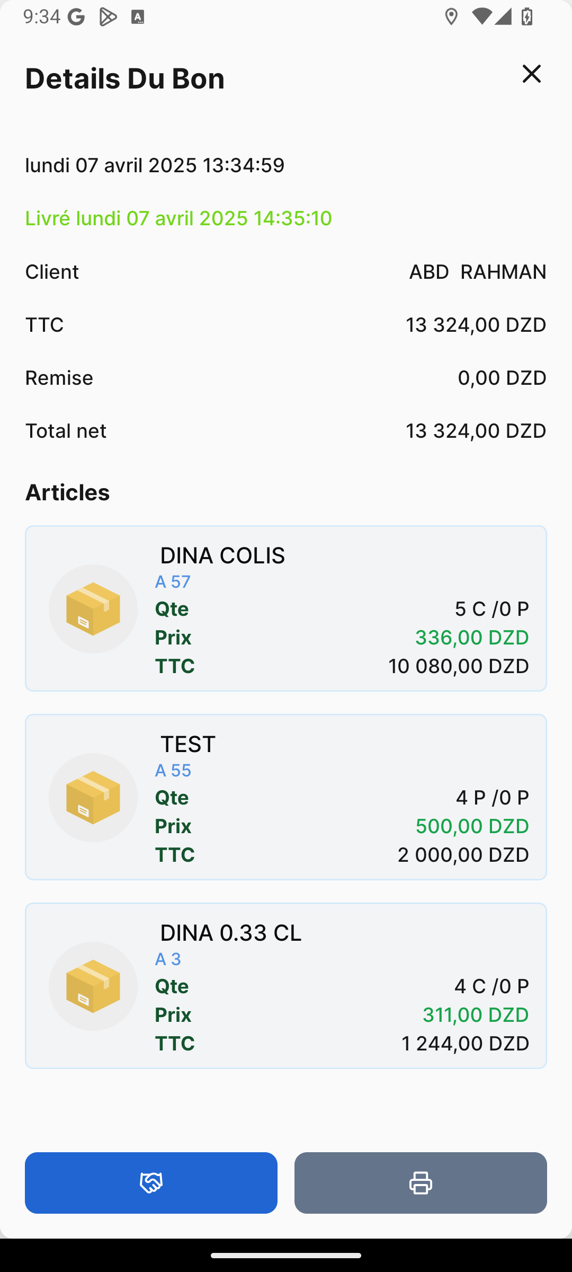Tap the green Livré delivery status text

point(178,218)
